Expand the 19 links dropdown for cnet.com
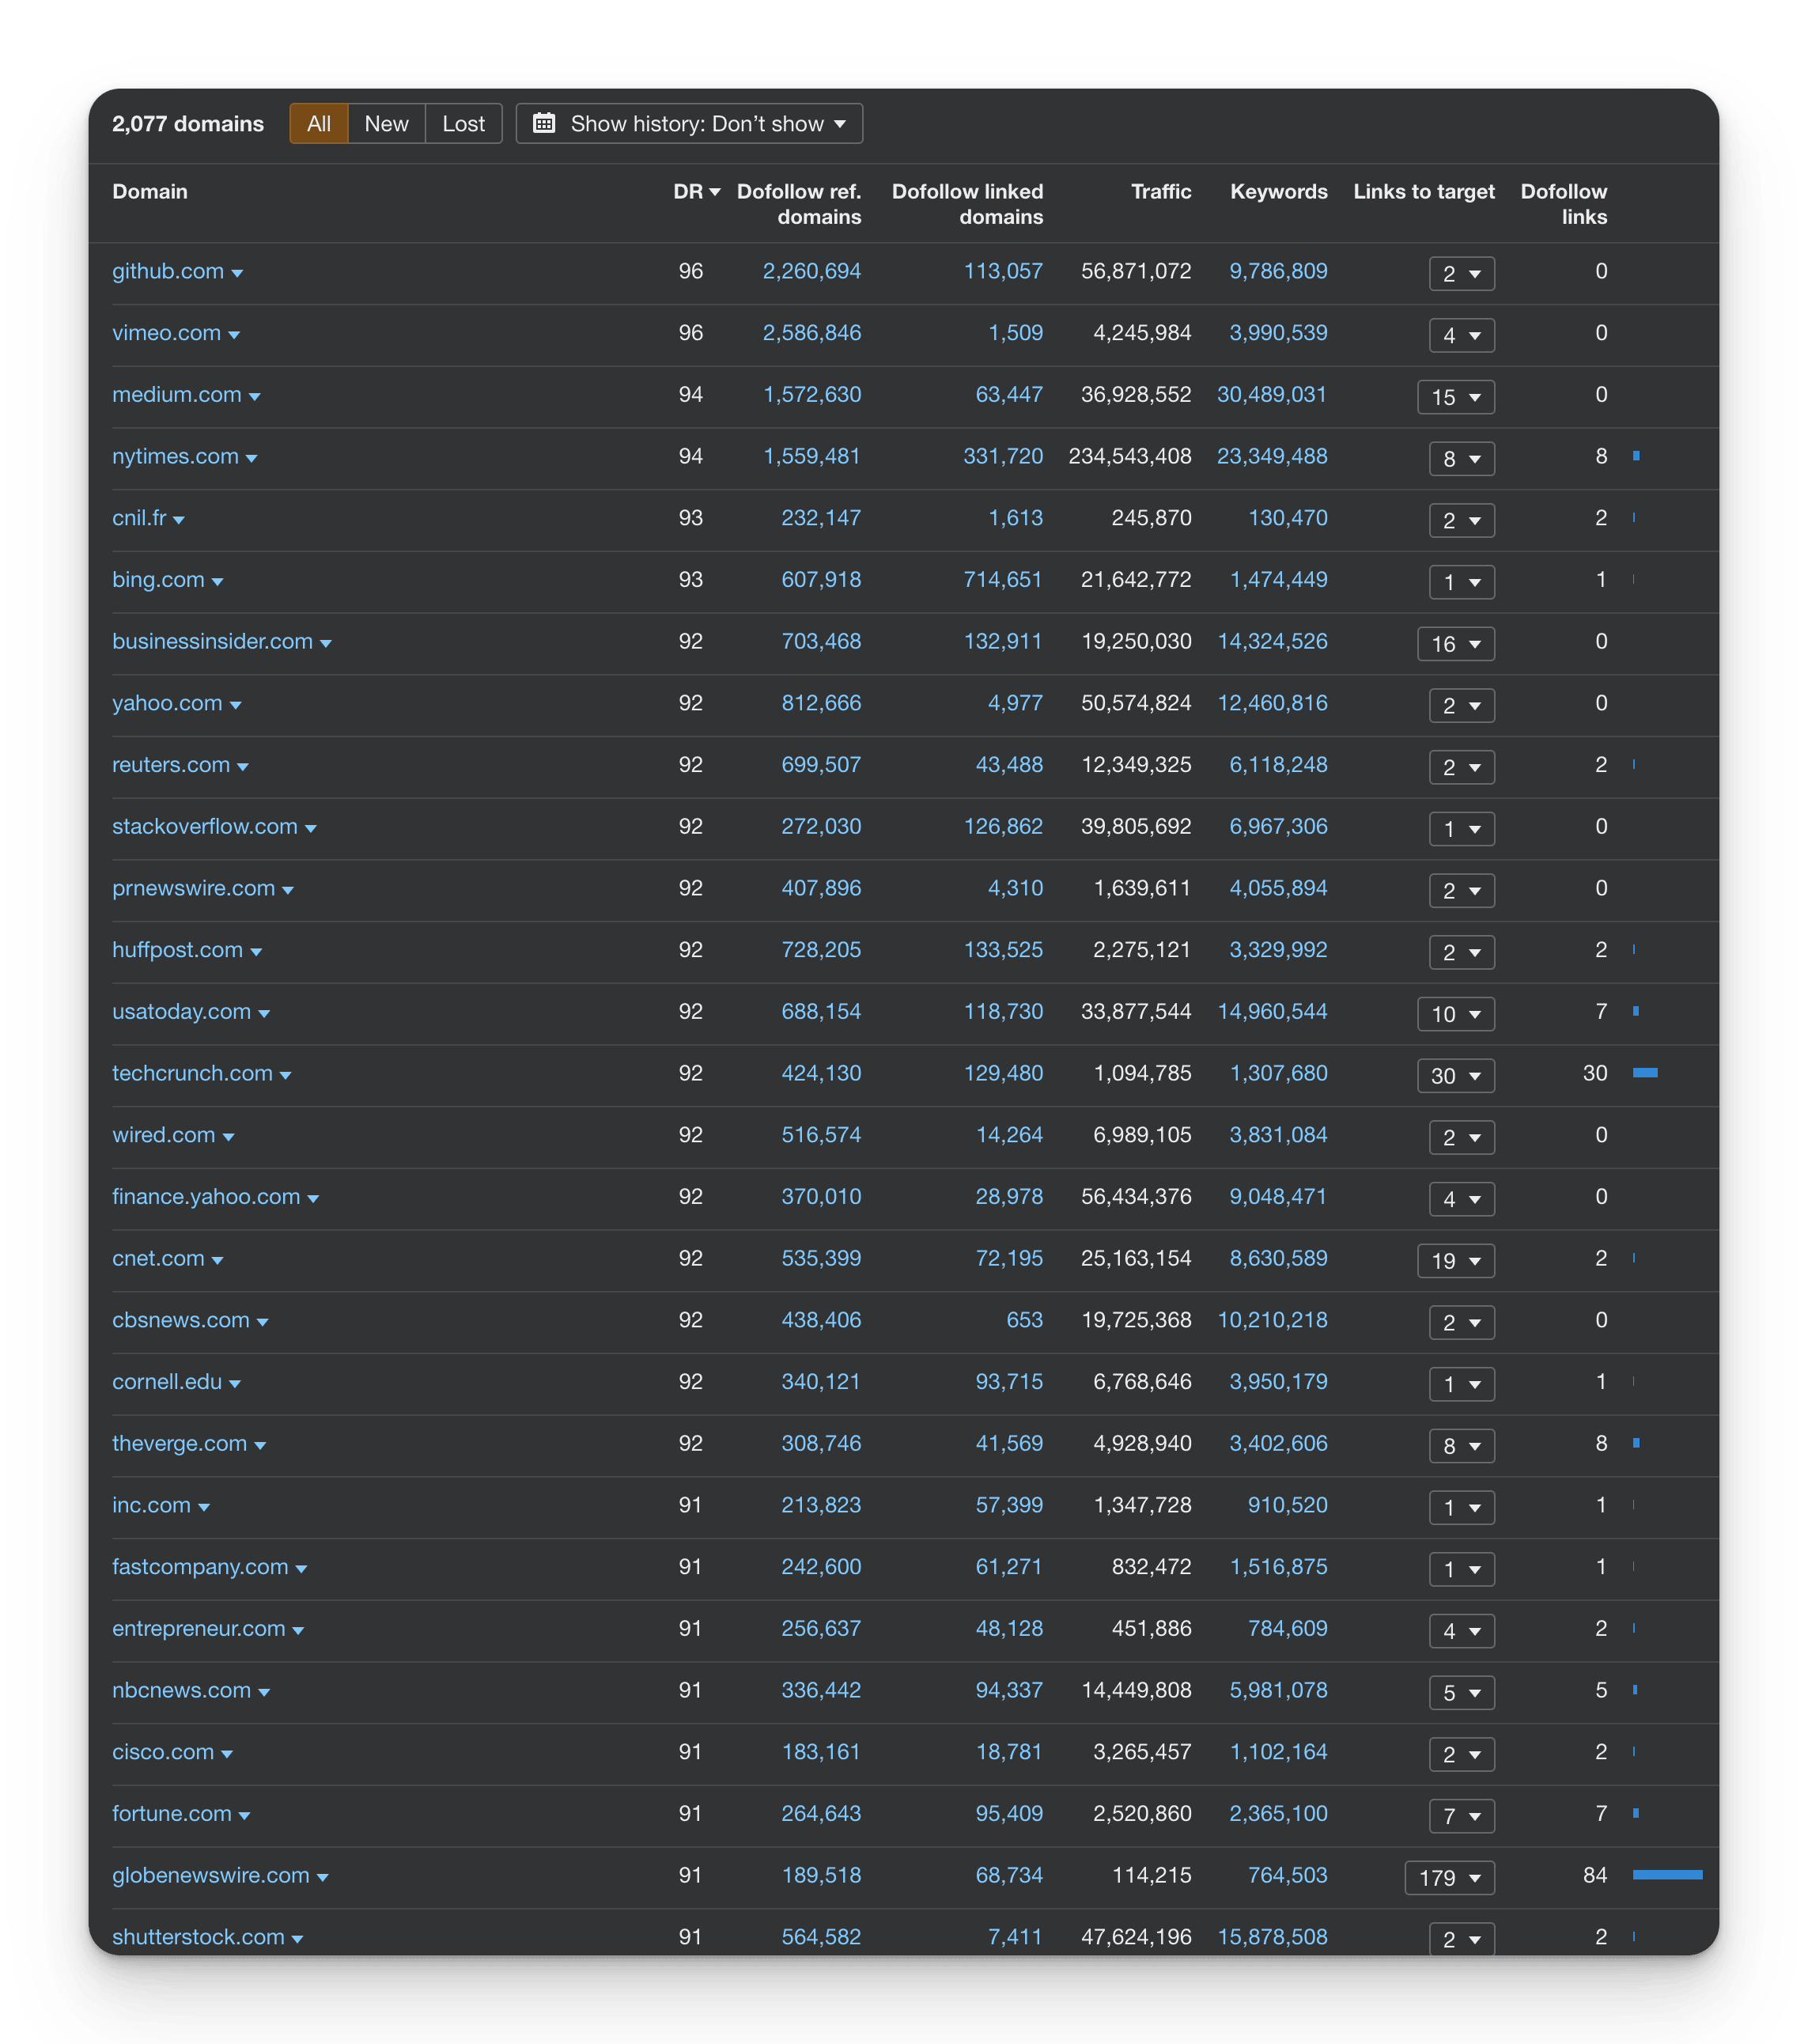The width and height of the screenshot is (1808, 2044). click(x=1456, y=1261)
